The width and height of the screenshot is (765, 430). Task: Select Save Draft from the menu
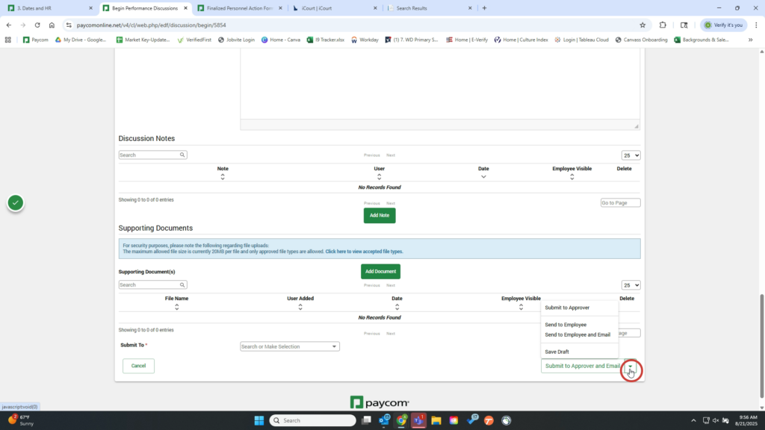(557, 352)
